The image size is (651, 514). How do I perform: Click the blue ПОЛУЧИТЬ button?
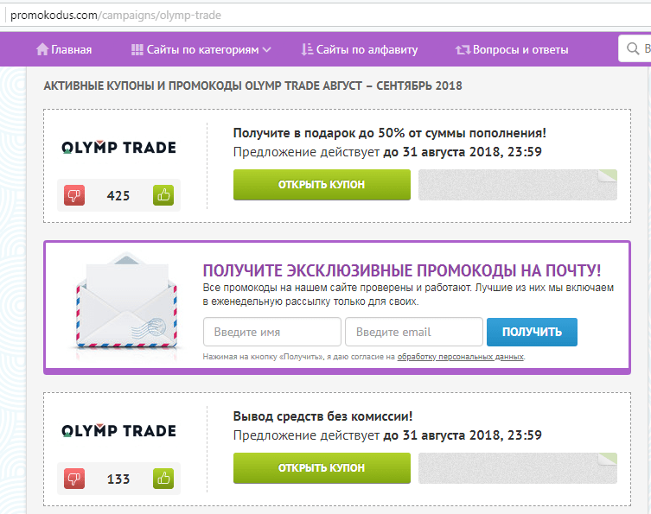click(x=532, y=332)
